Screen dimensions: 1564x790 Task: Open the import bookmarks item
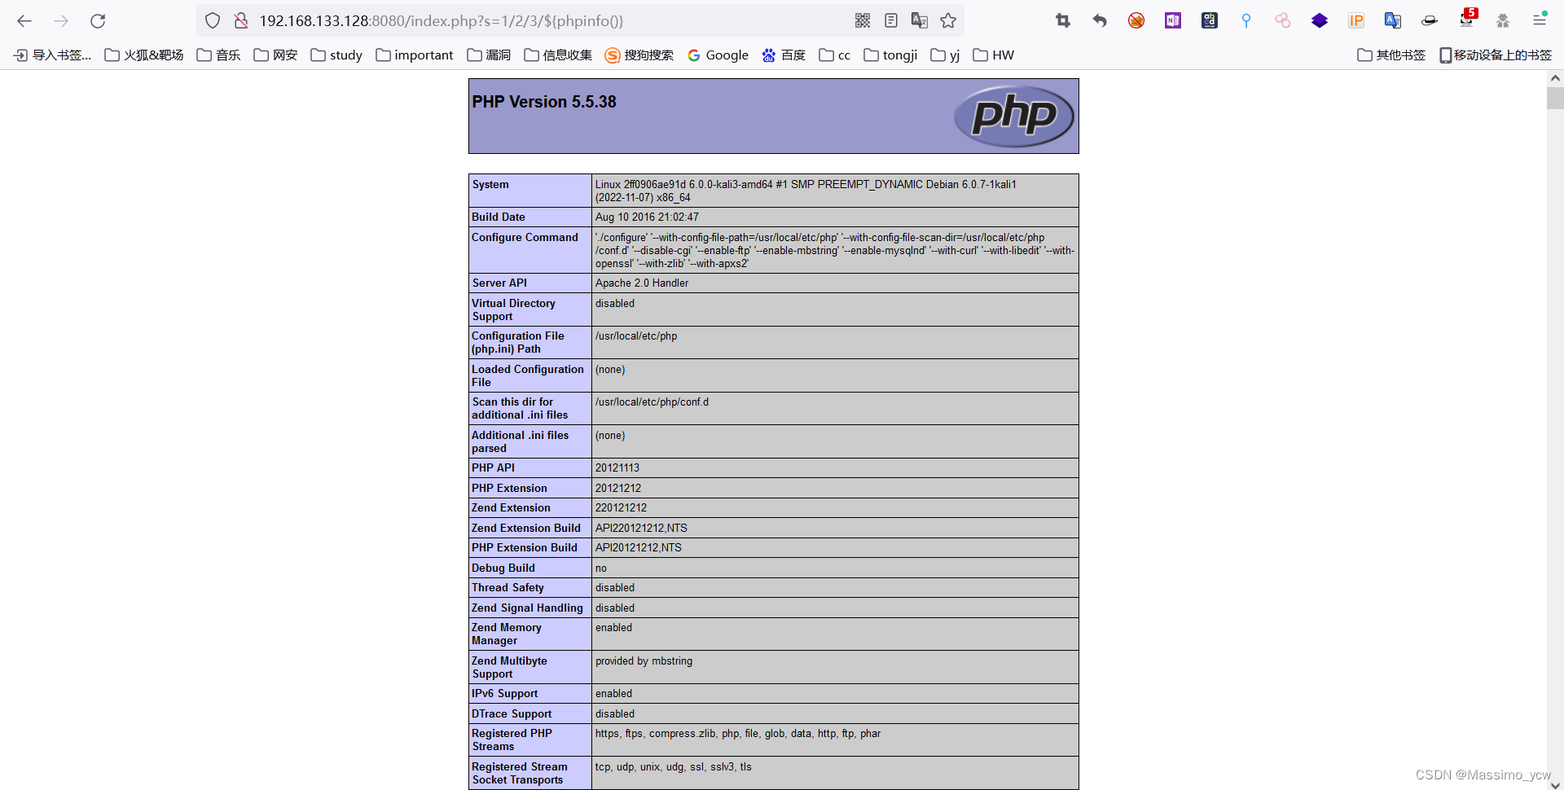pos(52,55)
